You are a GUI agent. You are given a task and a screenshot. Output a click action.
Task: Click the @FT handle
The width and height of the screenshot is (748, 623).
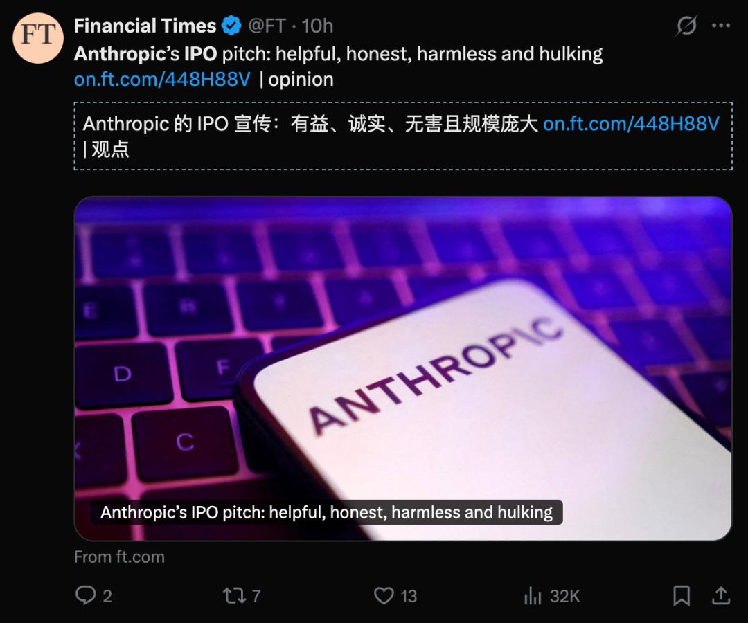(267, 26)
